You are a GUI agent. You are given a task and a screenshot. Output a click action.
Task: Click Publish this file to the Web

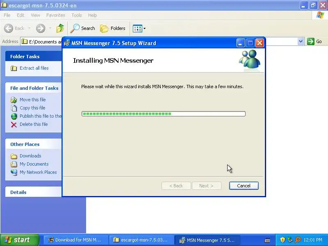click(41, 116)
